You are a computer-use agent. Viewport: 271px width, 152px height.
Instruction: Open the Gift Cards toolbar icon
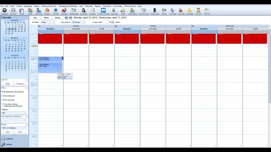point(207,11)
